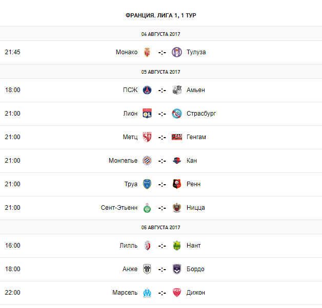
Task: Click the Страсбург club crest
Action: pyautogui.click(x=177, y=114)
